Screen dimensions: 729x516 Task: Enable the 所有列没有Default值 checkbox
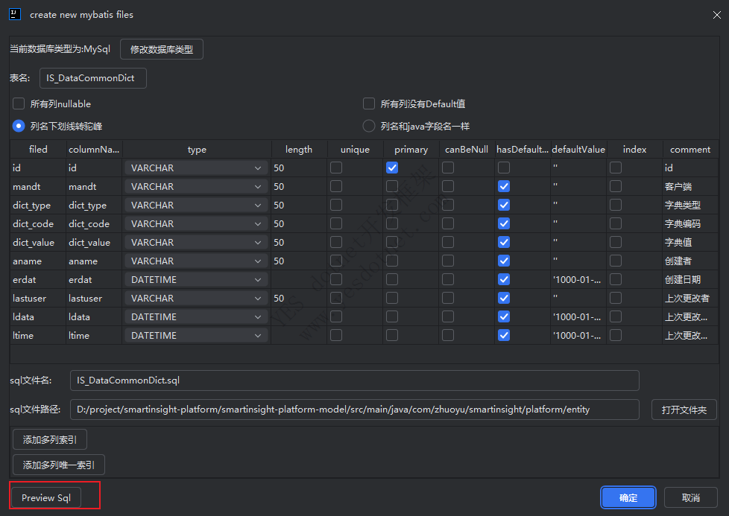369,103
